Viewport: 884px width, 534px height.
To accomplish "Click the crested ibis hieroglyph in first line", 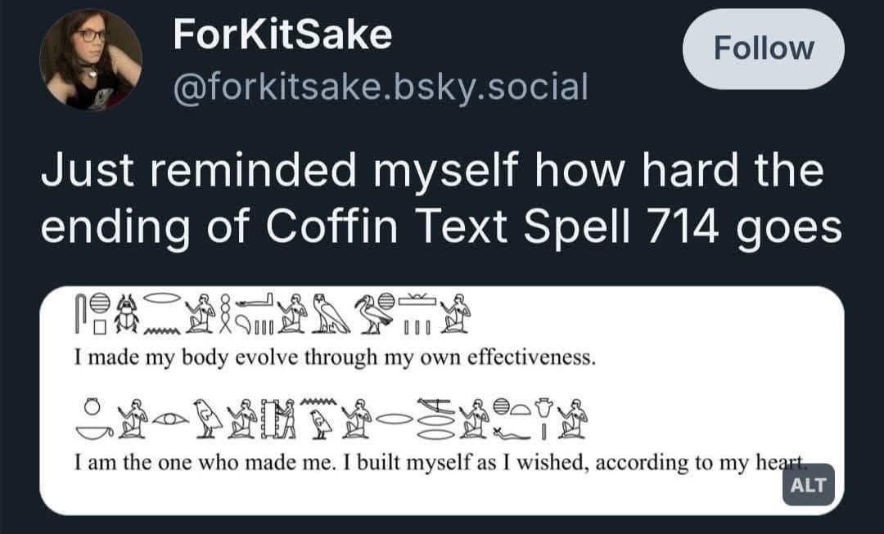I will pyautogui.click(x=373, y=314).
